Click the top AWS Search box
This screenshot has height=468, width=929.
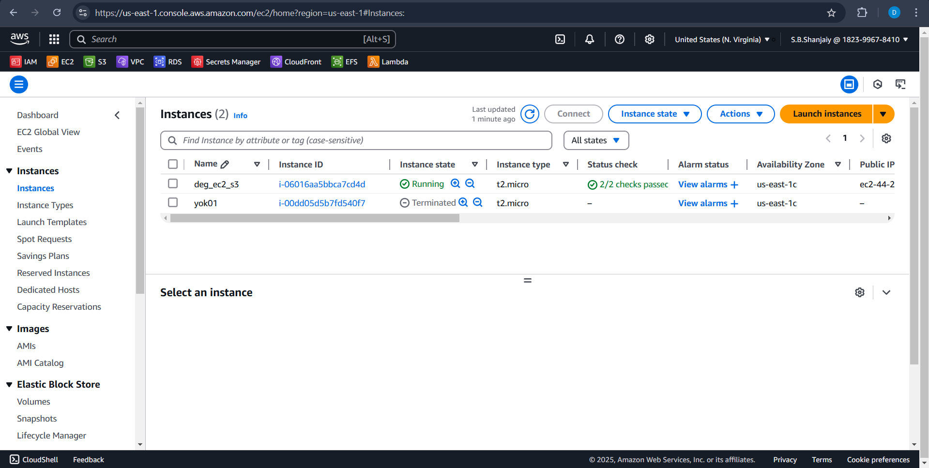coord(233,39)
